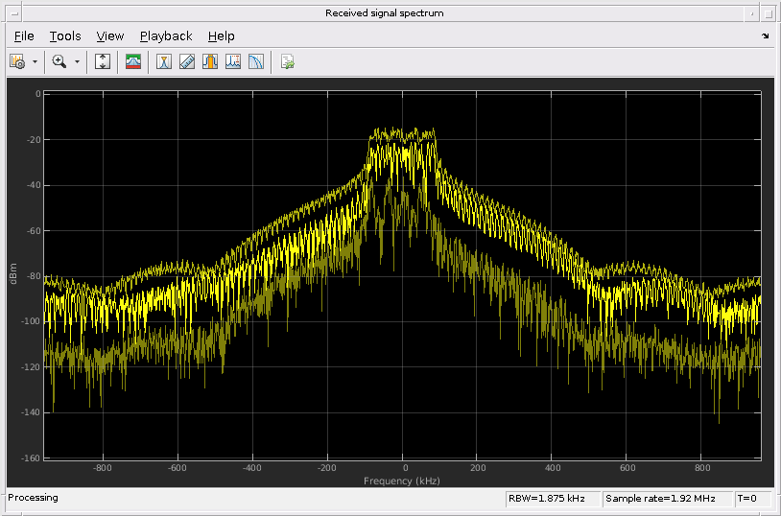Show the CCDF Measurements panel

[256, 61]
